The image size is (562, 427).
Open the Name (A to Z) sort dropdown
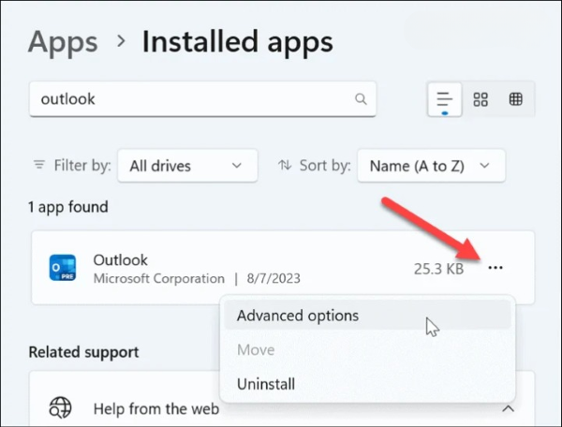point(431,166)
